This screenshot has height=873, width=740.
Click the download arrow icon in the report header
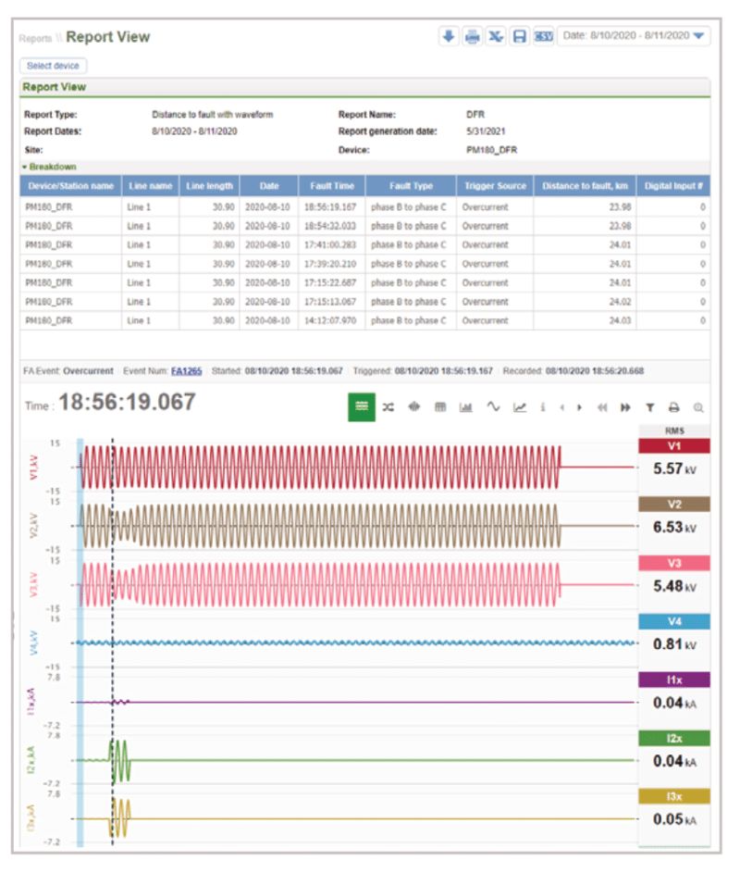point(449,36)
